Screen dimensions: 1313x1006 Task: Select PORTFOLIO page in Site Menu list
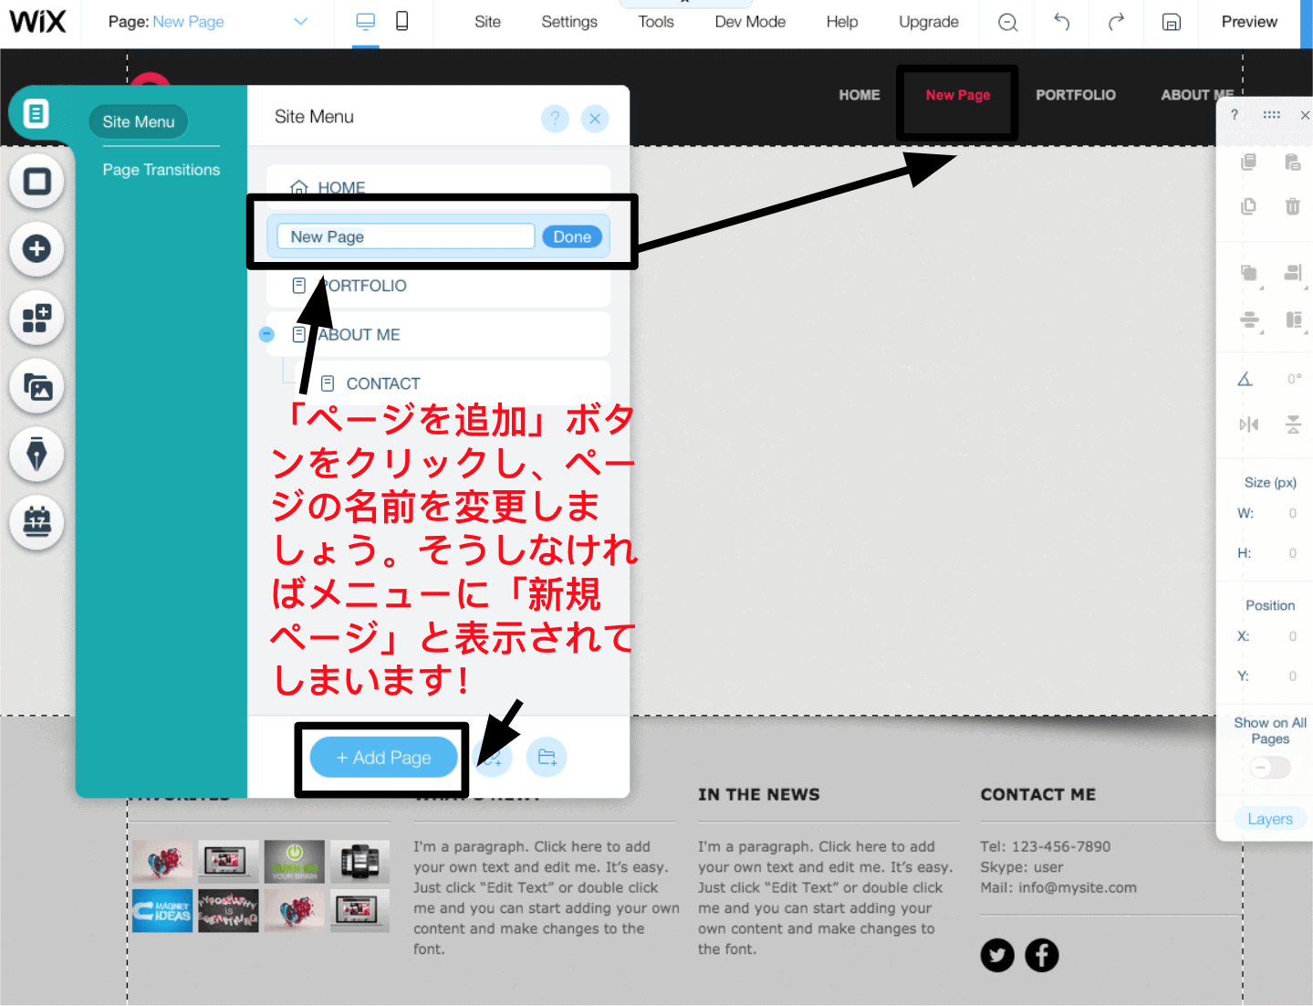click(438, 286)
